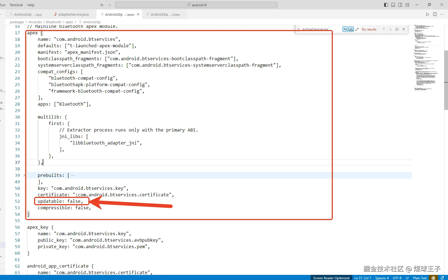Open notifications bell in status bar
This screenshot has height=280, width=448.
(x=442, y=278)
